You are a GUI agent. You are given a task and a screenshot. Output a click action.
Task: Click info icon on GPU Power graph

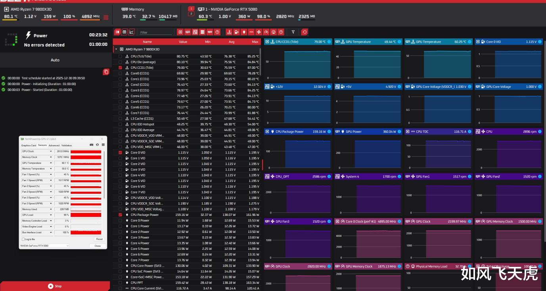pyautogui.click(x=399, y=132)
